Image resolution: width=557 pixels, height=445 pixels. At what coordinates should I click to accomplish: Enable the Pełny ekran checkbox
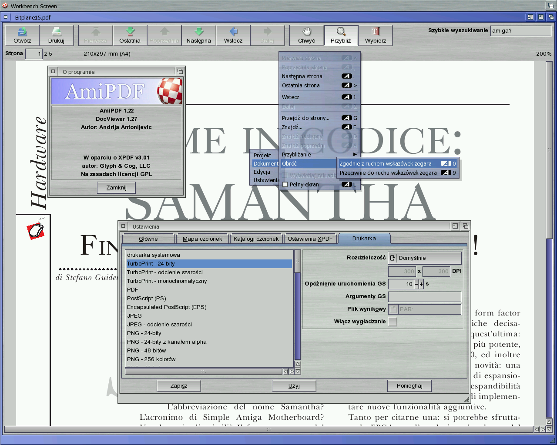point(285,185)
